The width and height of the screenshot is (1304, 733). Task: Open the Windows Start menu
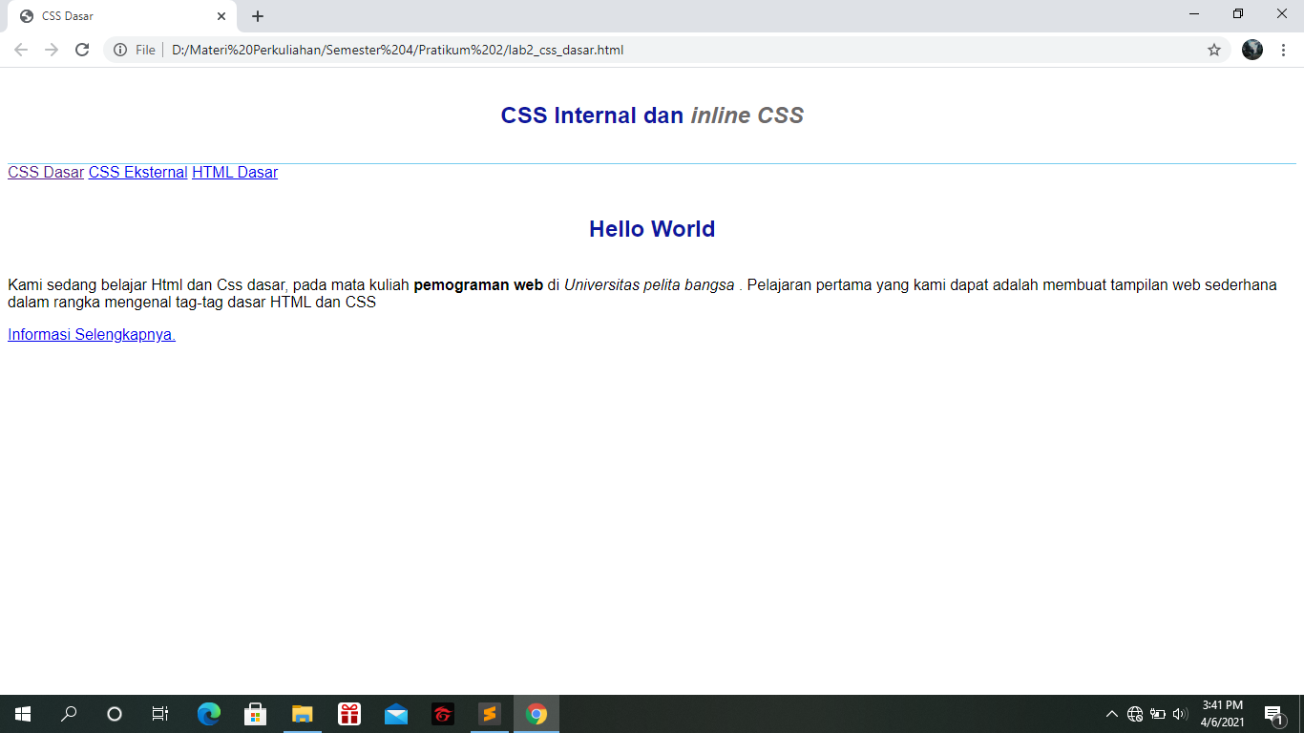tap(23, 714)
